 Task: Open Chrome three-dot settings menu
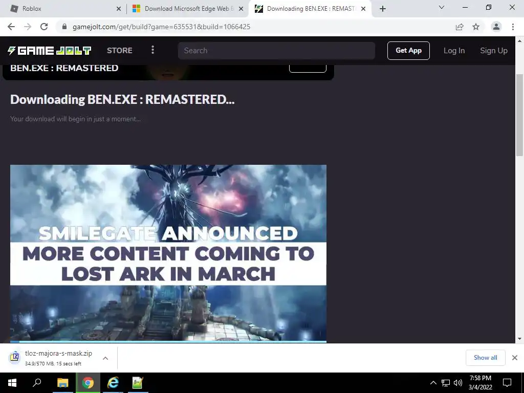pyautogui.click(x=513, y=27)
